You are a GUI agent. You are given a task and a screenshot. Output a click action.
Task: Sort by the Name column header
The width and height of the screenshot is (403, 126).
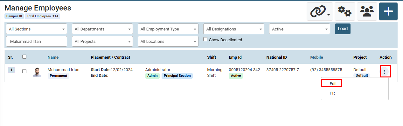[x=53, y=57]
